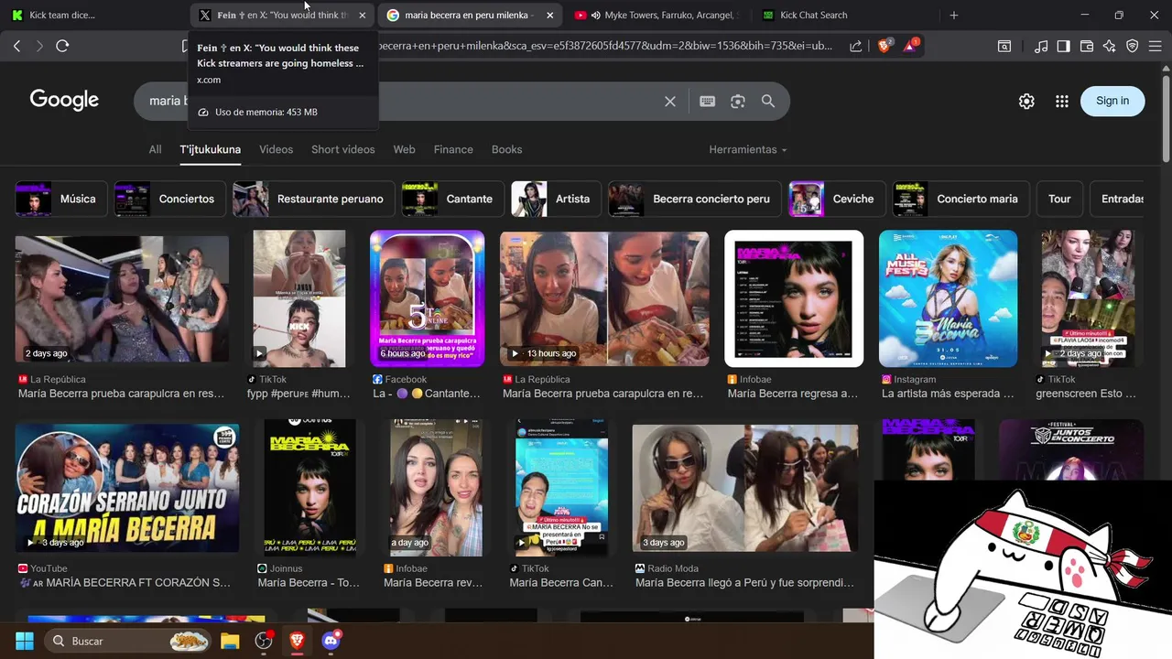Image resolution: width=1172 pixels, height=659 pixels.
Task: Click the Sign in button
Action: (1112, 101)
